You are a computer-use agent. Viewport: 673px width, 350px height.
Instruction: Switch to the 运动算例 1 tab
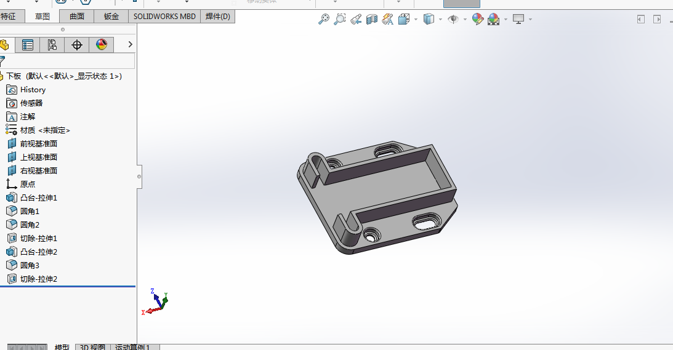(x=135, y=347)
